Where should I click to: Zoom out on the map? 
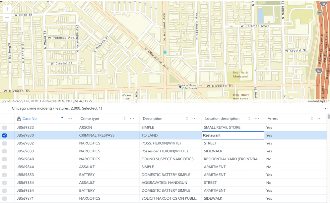[x=7, y=18]
